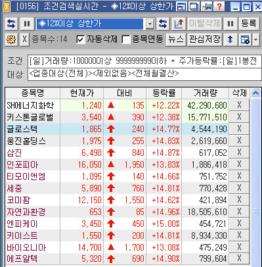Click the blue up-down sort arrow icon

pos(230,39)
